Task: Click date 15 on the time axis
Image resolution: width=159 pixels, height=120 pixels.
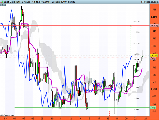Action: click(89, 118)
